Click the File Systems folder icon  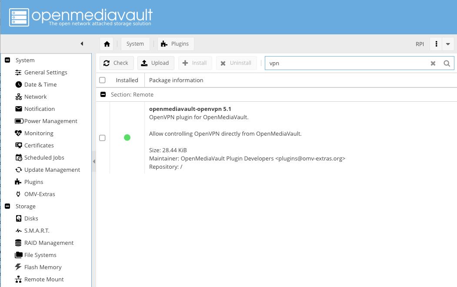(18, 255)
